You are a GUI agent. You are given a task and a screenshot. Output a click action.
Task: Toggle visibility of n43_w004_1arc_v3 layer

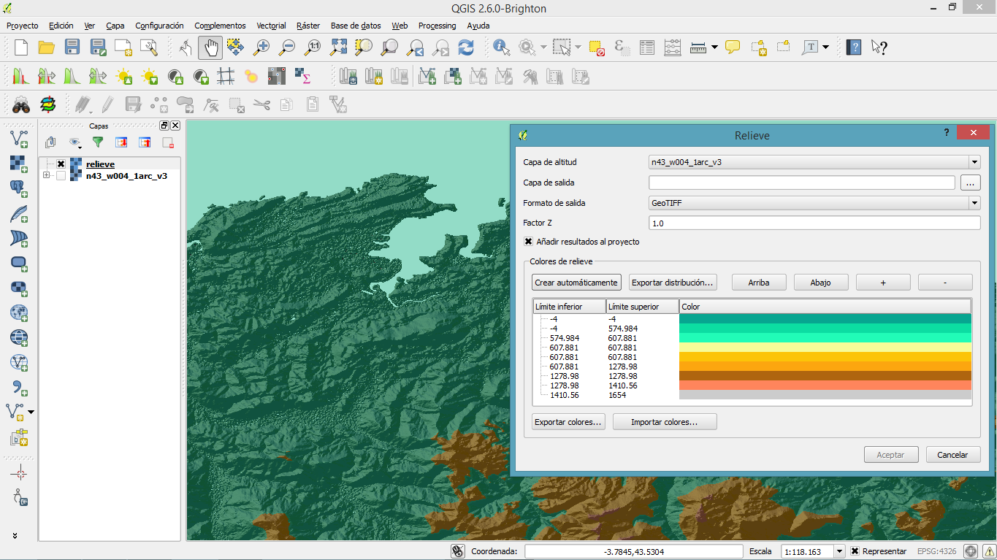click(61, 176)
